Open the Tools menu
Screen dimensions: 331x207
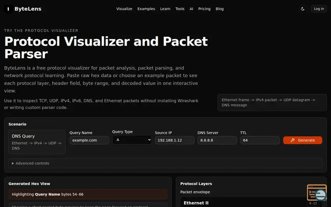click(x=180, y=9)
